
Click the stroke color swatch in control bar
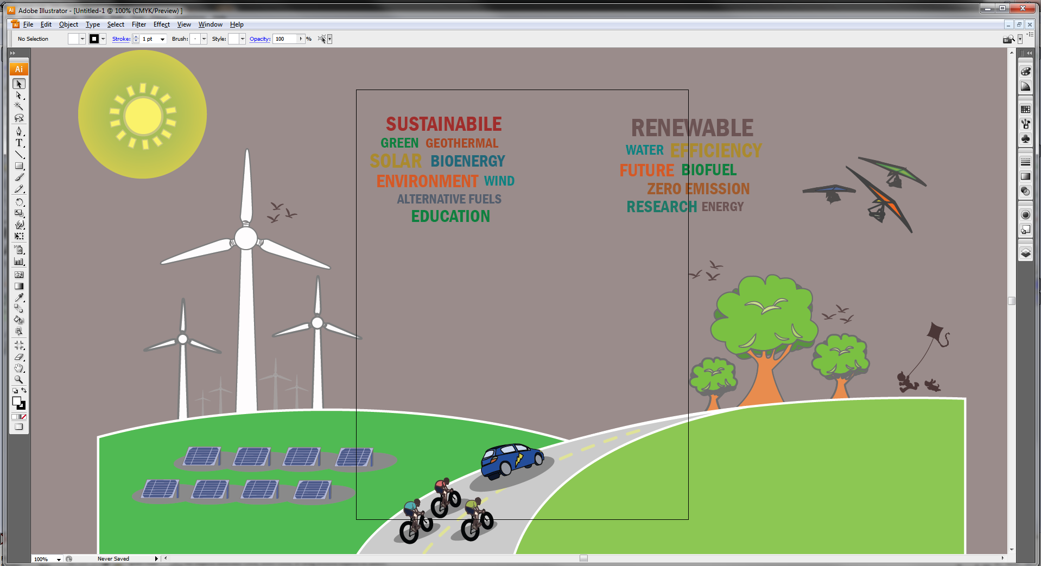coord(94,39)
